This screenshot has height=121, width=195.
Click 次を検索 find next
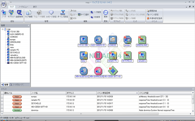click(x=95, y=17)
